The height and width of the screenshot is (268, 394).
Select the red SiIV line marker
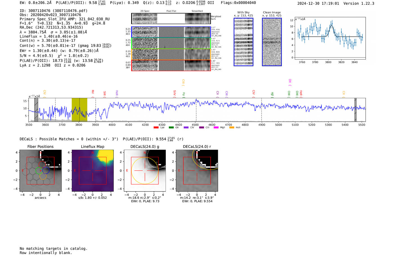pos(174,94)
